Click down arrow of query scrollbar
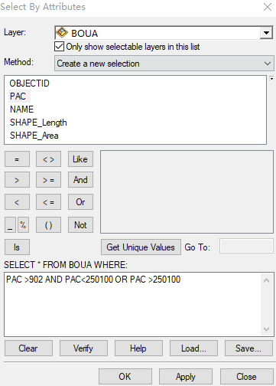 266,329
